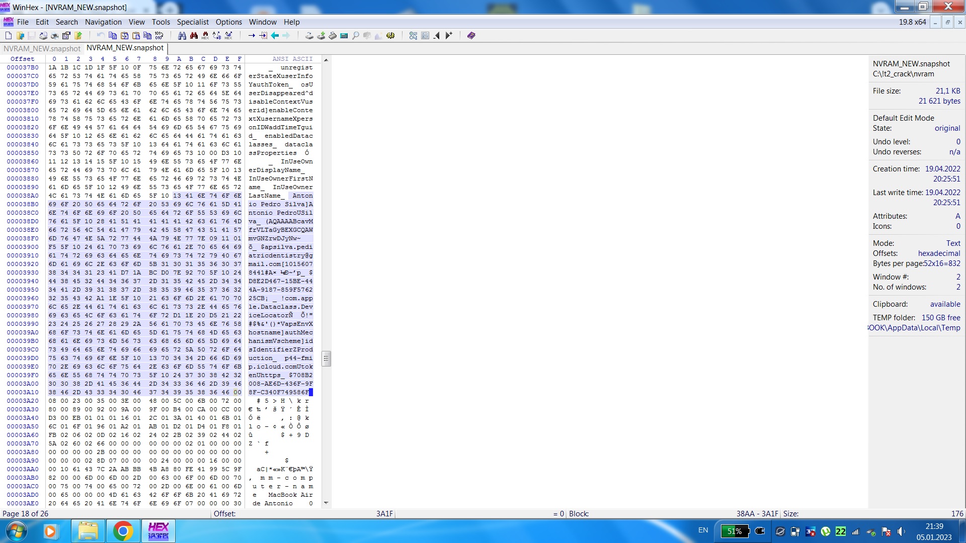Click the hexadecimal Offsets value
The width and height of the screenshot is (966, 543).
coord(939,253)
